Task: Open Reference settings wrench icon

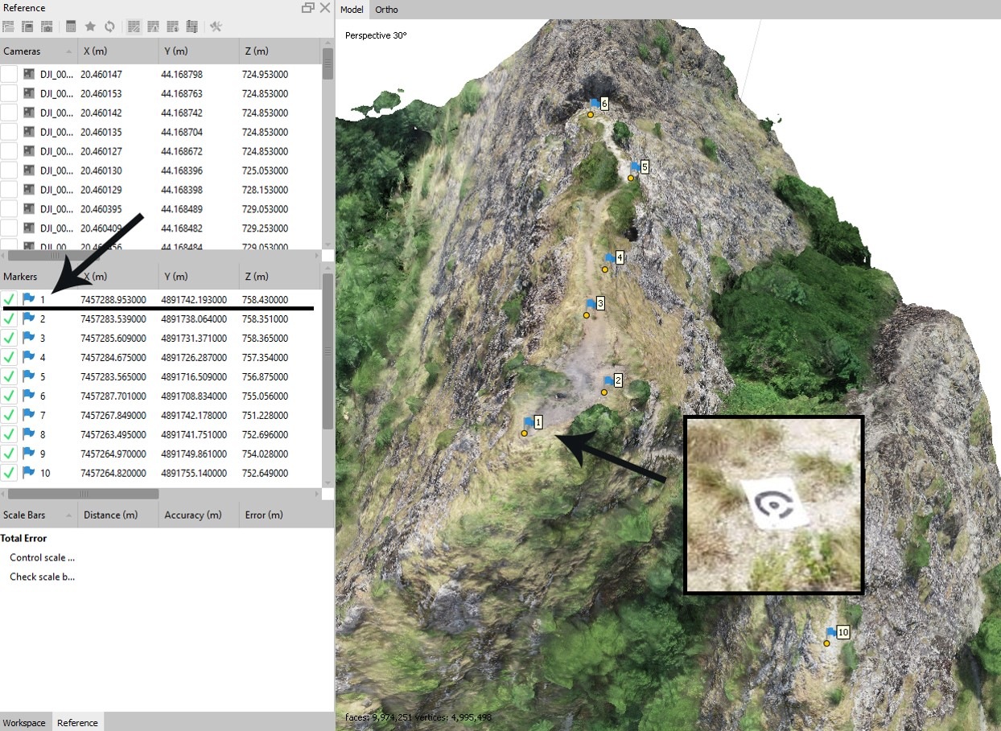Action: point(216,27)
